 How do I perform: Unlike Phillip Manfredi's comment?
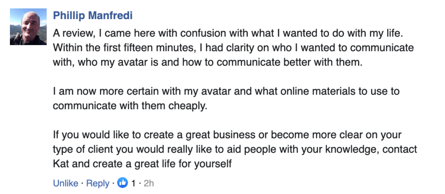(65, 183)
